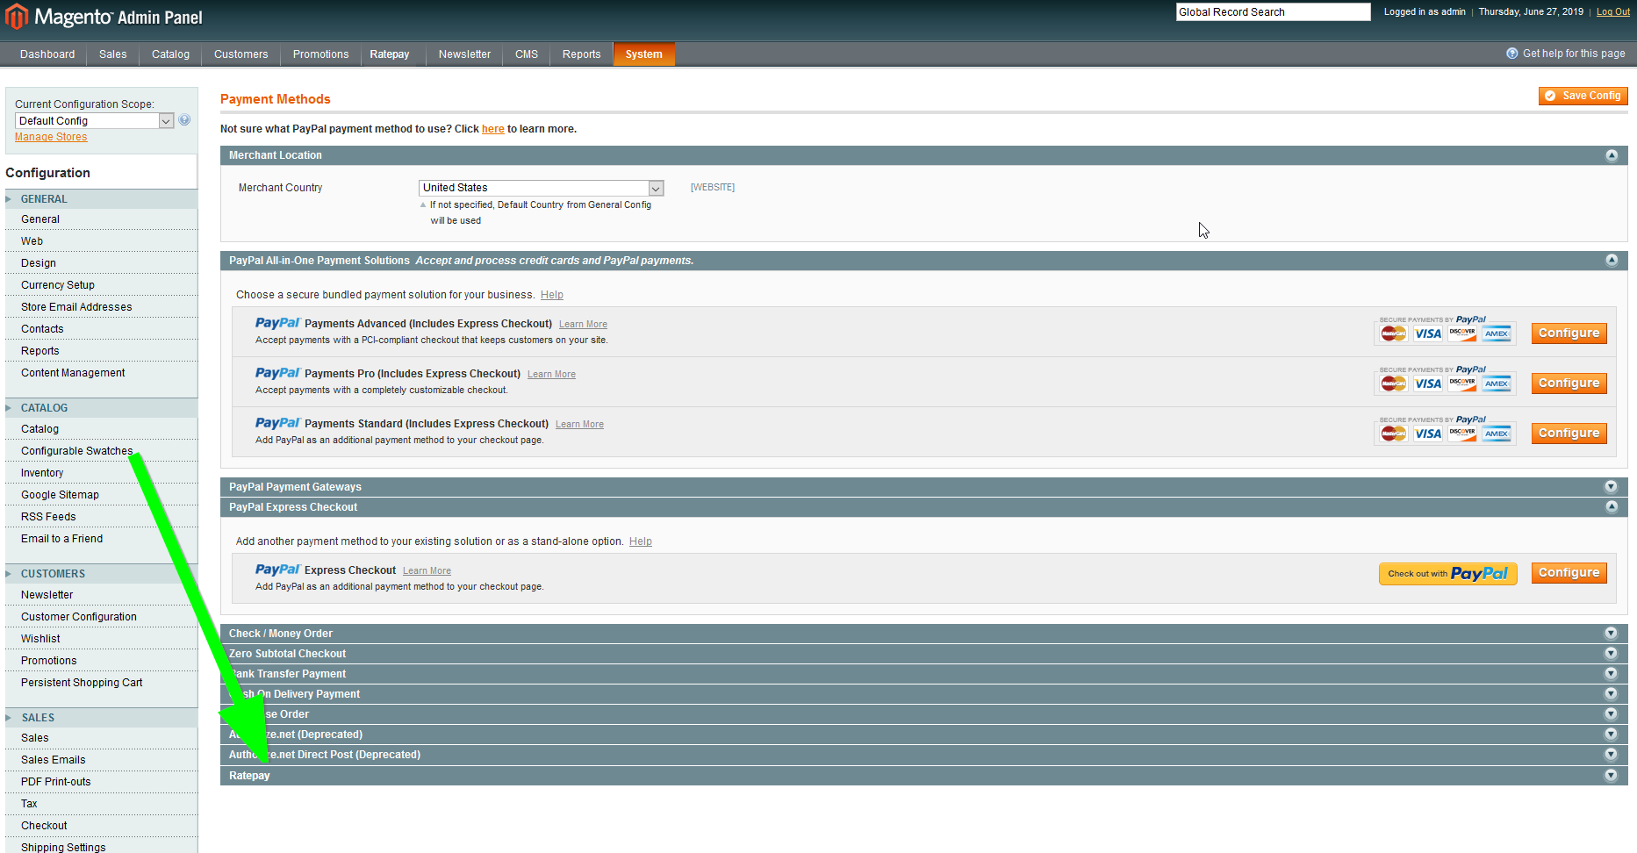Click Ratepay section arrow icon

click(x=1611, y=776)
